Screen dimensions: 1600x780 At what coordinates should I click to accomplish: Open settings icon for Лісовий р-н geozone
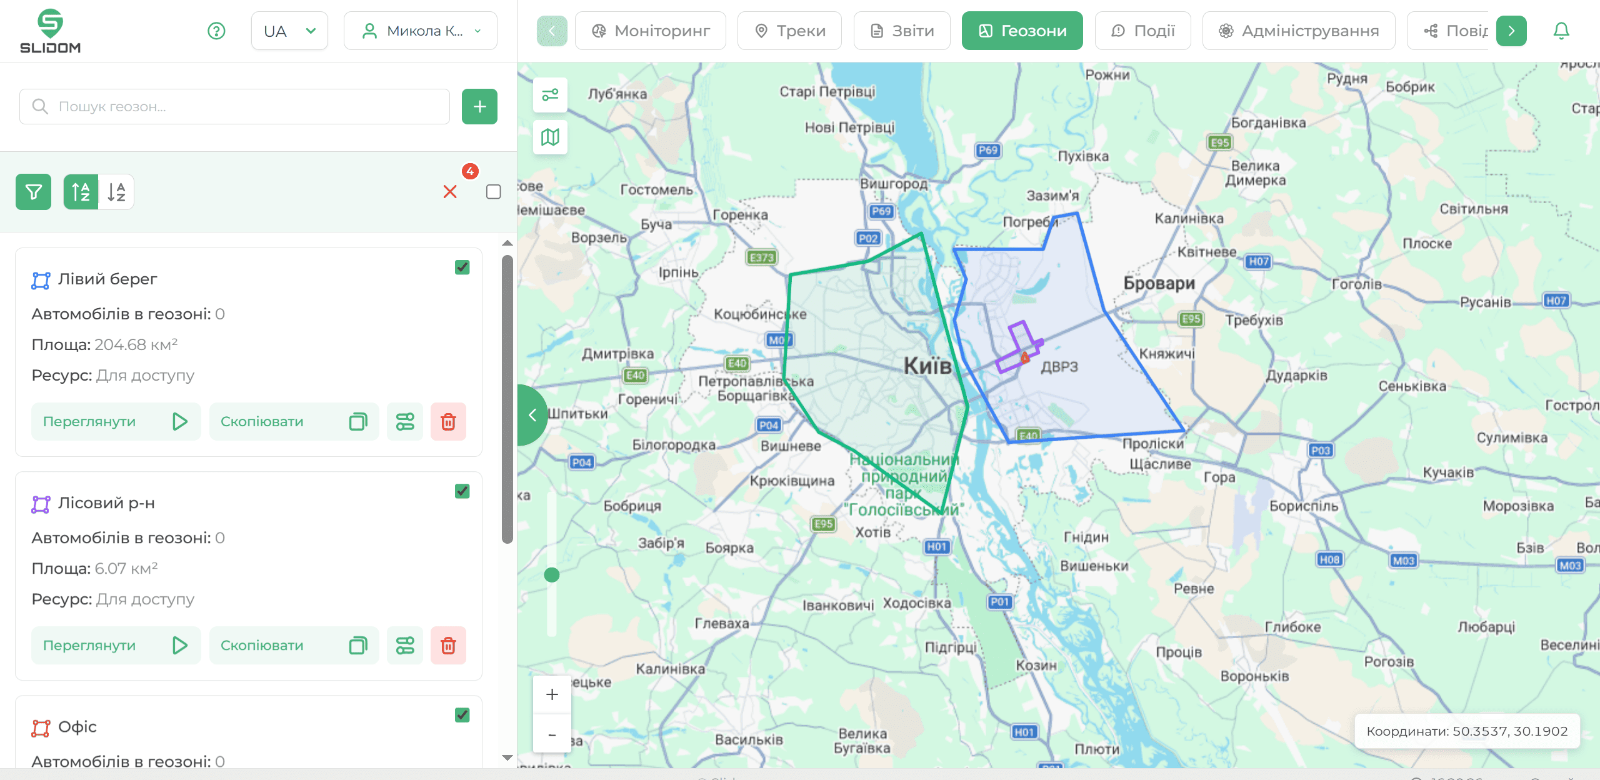coord(405,646)
